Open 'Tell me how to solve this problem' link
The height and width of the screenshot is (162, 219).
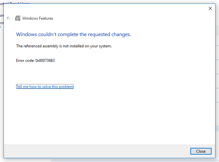45,87
